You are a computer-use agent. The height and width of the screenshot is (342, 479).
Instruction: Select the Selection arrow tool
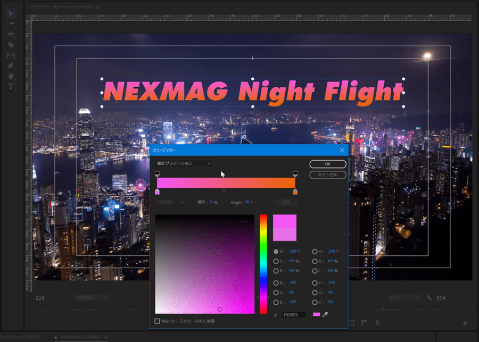pyautogui.click(x=11, y=13)
